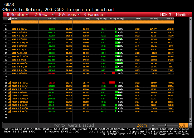Click signal bars icon for PDVSA 04/37 row

point(9,111)
